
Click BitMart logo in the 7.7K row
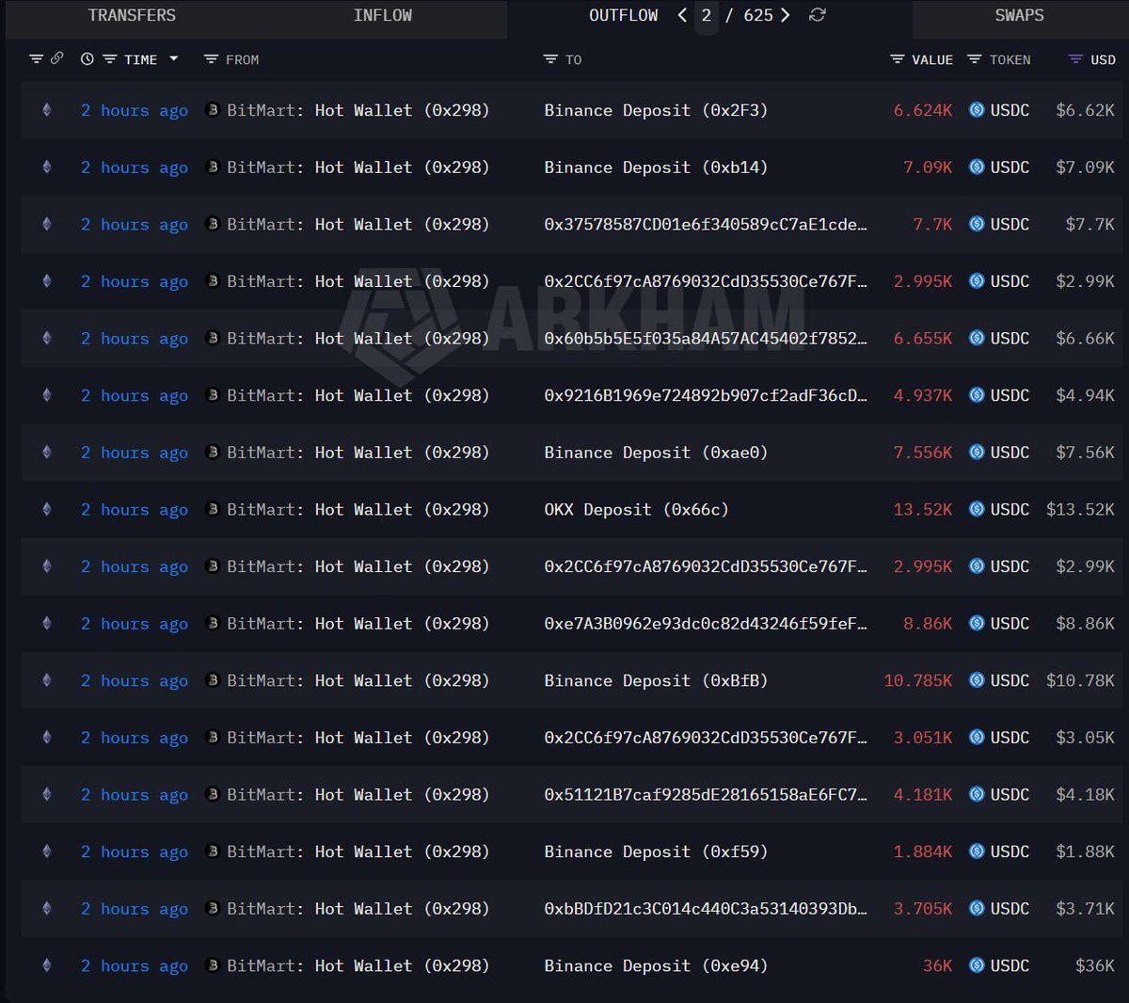(213, 224)
